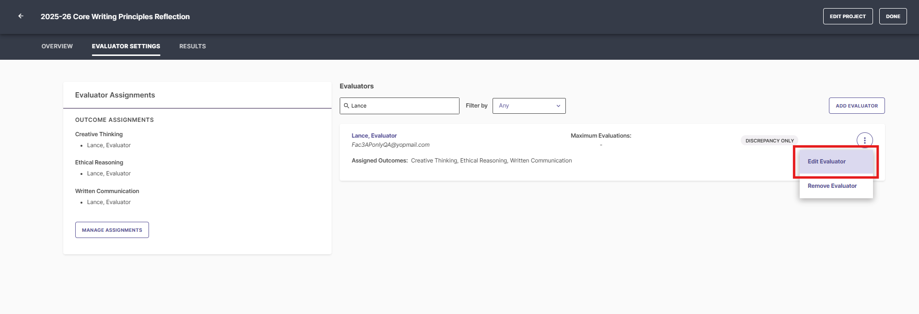Click Lance, Evaluator under Written Communication
Screen dimensions: 919x314
coord(109,202)
